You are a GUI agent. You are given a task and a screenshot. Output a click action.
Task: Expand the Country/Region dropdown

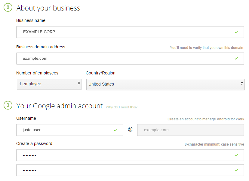[165, 84]
